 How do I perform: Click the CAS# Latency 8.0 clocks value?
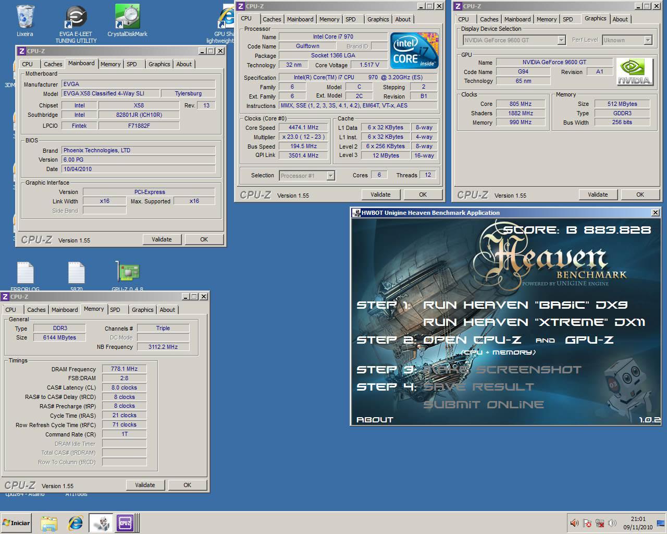[124, 388]
